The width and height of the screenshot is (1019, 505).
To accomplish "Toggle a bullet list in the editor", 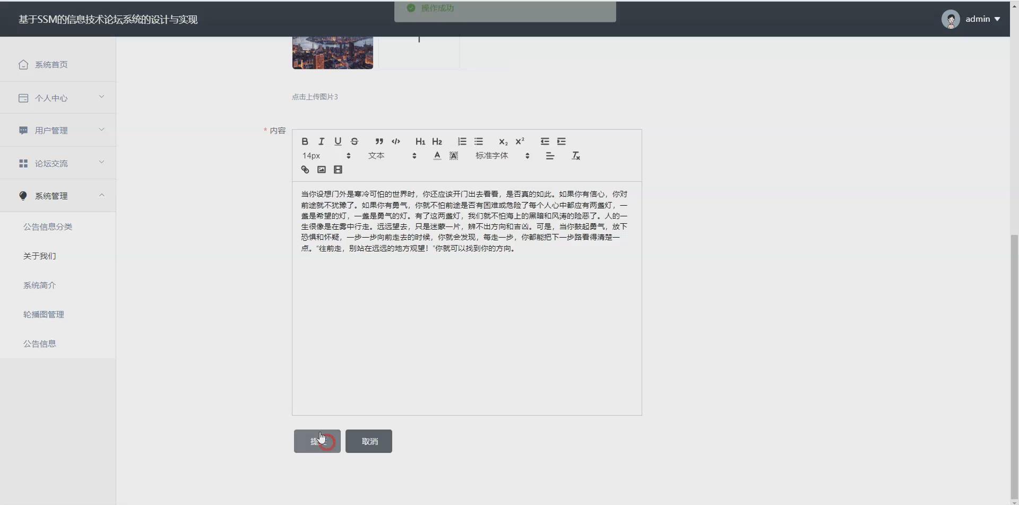I will click(x=479, y=141).
